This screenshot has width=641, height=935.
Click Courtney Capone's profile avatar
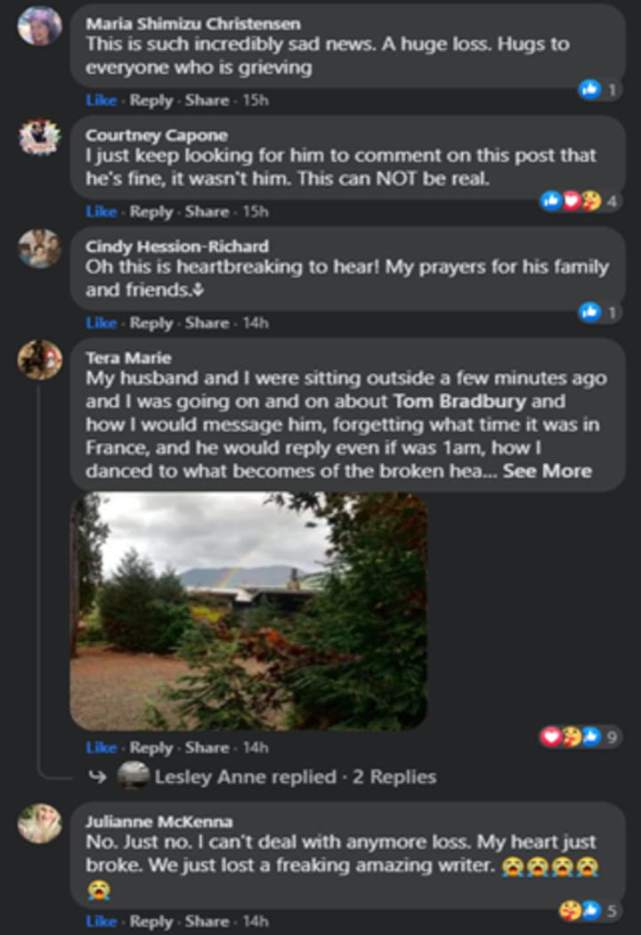coord(40,137)
